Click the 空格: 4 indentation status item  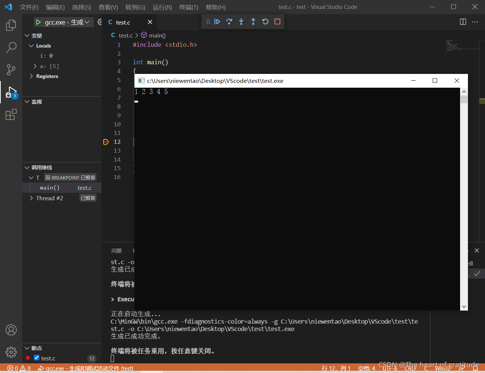coord(367,368)
